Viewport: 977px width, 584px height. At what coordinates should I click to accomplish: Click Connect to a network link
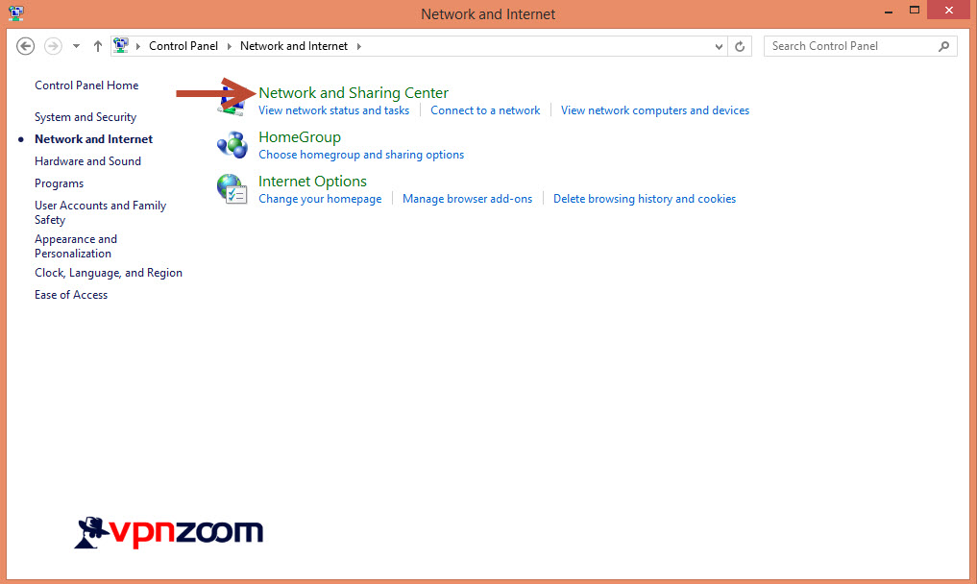click(x=485, y=110)
